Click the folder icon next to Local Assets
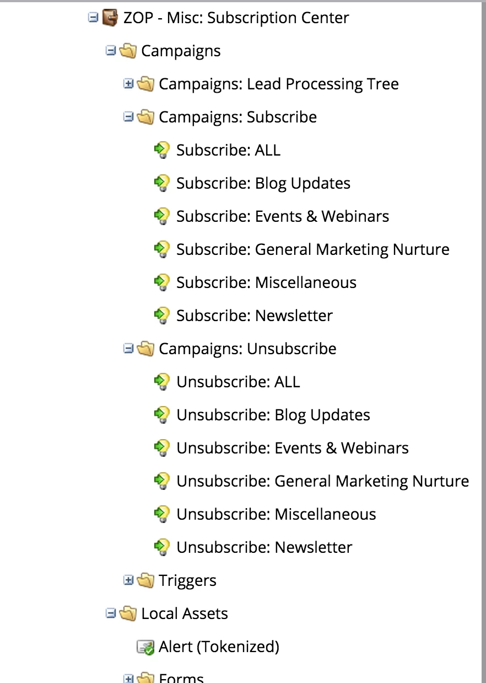The width and height of the screenshot is (486, 683). click(128, 613)
